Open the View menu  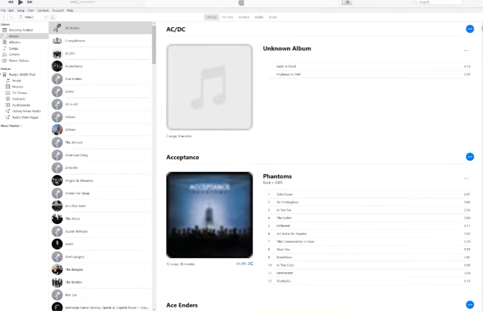(x=31, y=10)
